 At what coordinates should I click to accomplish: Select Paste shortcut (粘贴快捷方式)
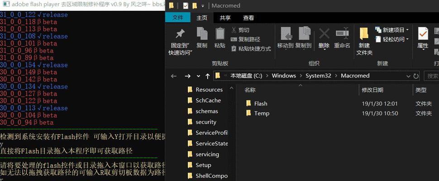251,49
